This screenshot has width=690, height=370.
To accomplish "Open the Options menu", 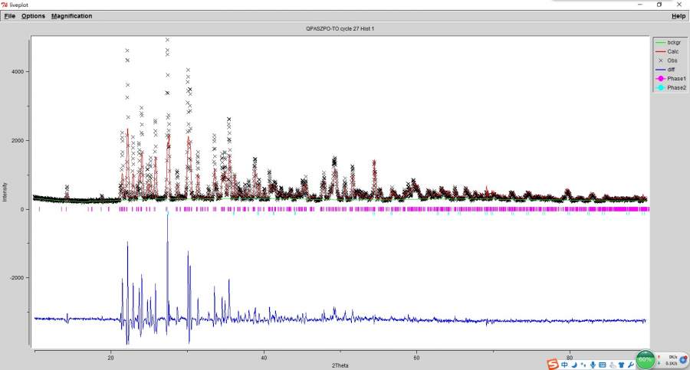I will tap(34, 16).
